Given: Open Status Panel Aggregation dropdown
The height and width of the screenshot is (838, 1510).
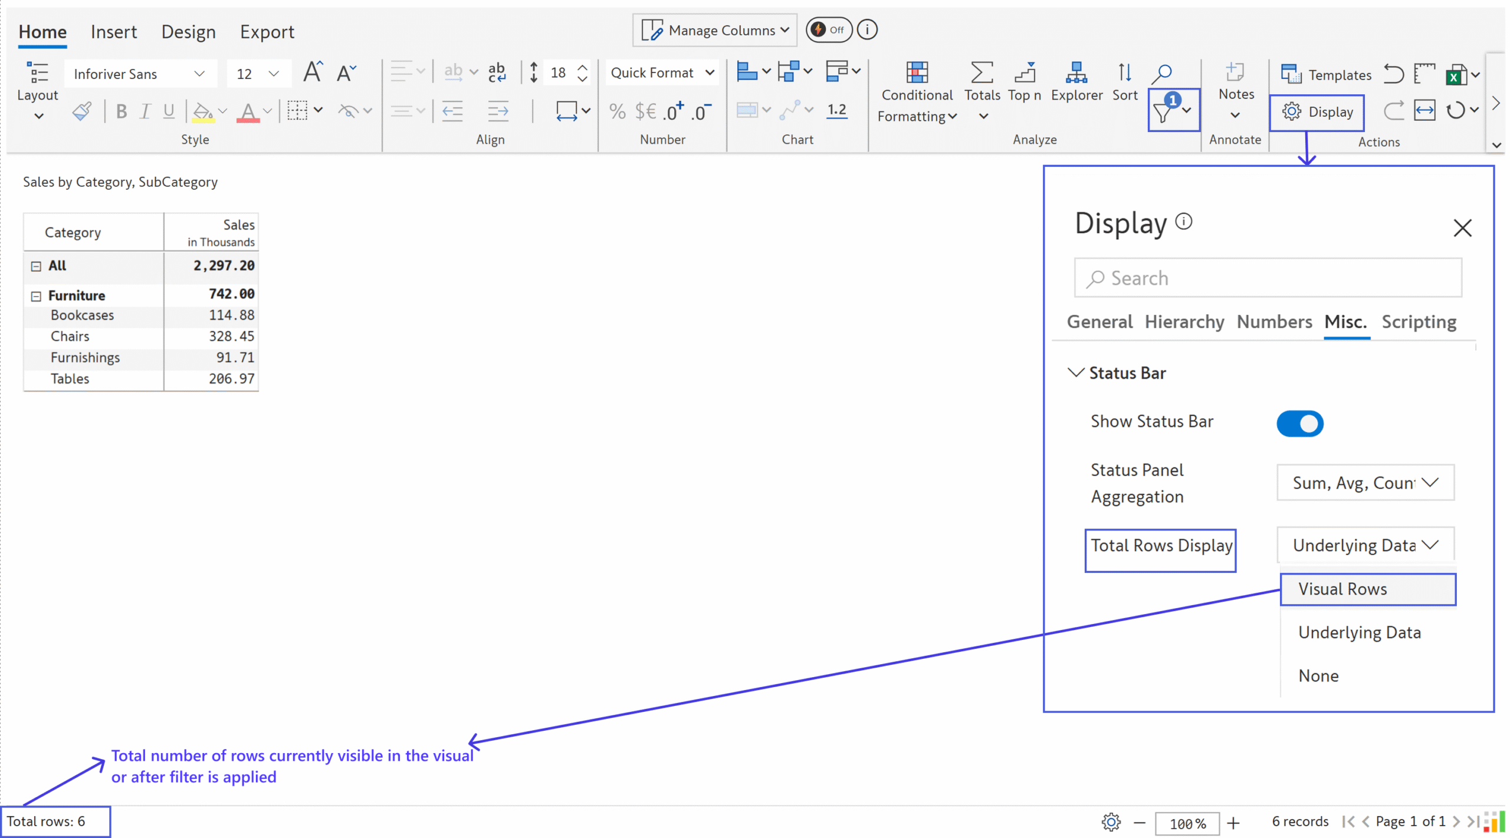Looking at the screenshot, I should click(x=1364, y=483).
